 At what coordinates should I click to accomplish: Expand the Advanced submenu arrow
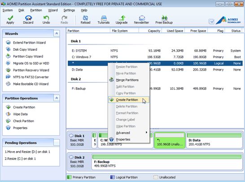(x=146, y=133)
